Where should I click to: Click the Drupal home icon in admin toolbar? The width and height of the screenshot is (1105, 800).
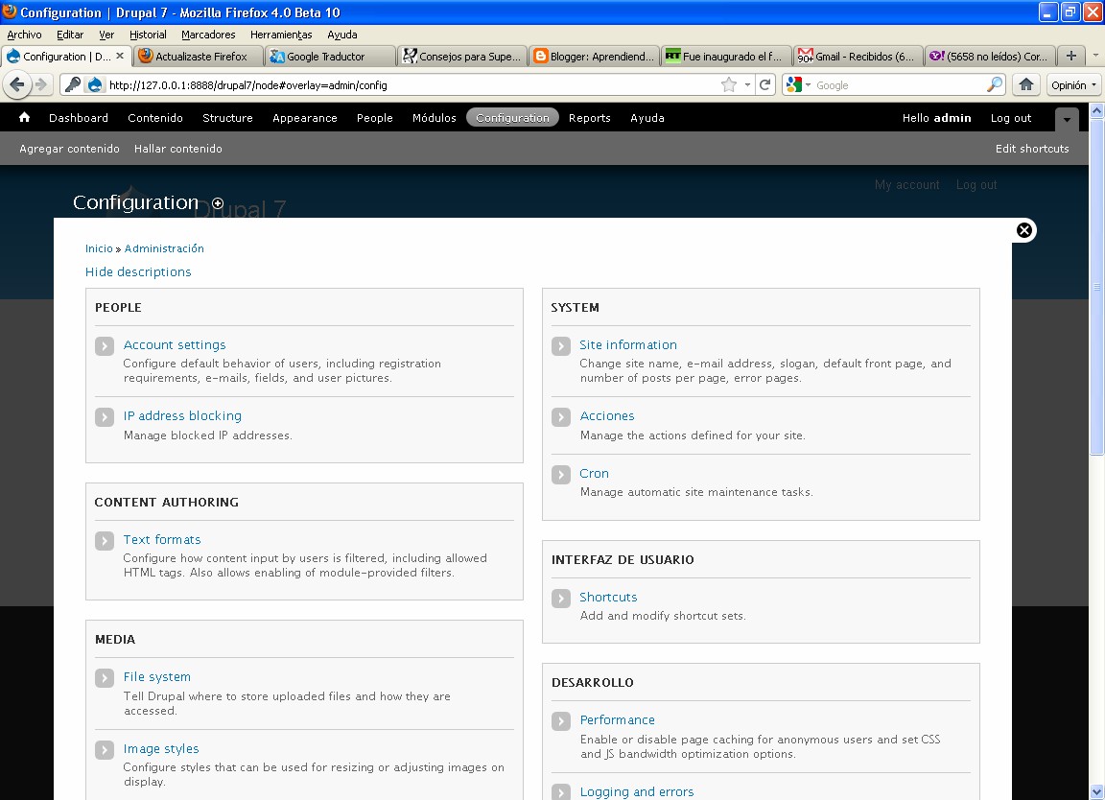coord(24,117)
